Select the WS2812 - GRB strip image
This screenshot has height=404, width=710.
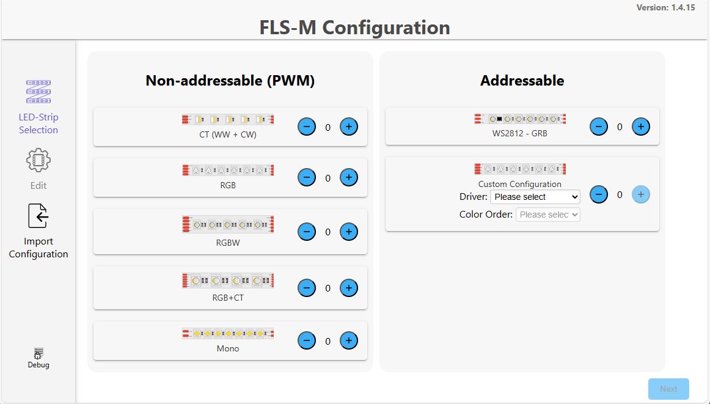pos(520,119)
